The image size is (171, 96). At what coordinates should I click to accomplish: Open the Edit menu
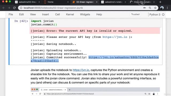pos(21,14)
